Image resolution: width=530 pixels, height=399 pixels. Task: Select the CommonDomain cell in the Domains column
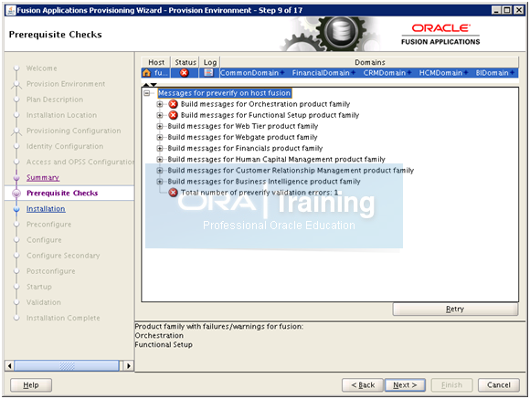(x=252, y=73)
